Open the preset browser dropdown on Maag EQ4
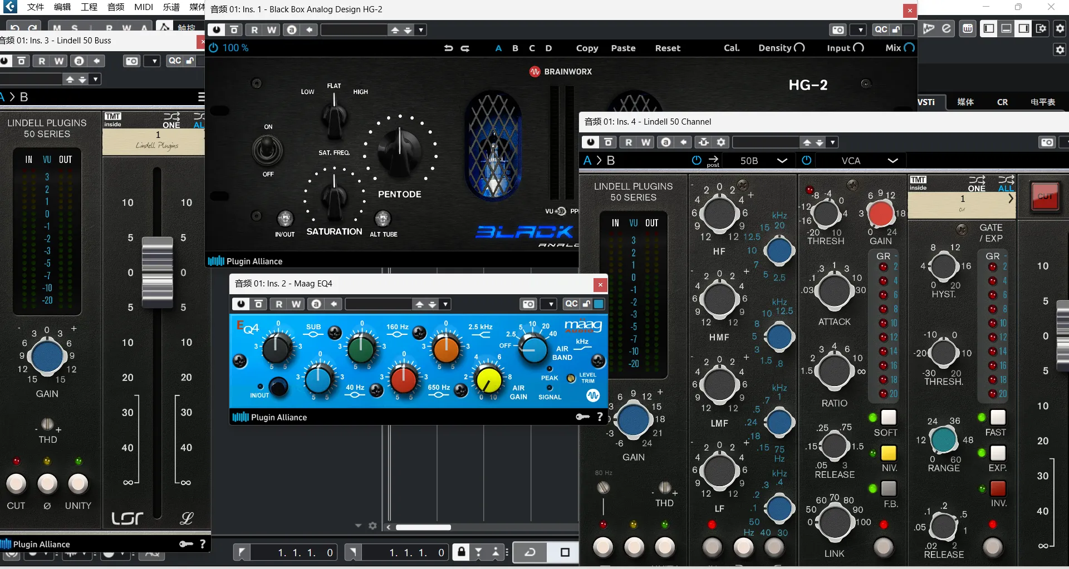The height and width of the screenshot is (569, 1069). 445,304
